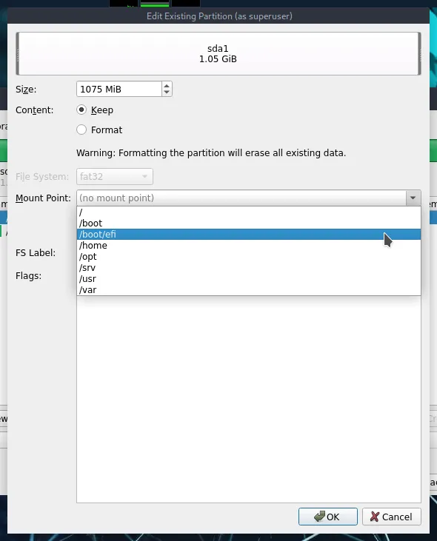Screen dimensions: 437x541
Task: Collapse the Mount Point dropdown arrow
Action: (x=413, y=198)
